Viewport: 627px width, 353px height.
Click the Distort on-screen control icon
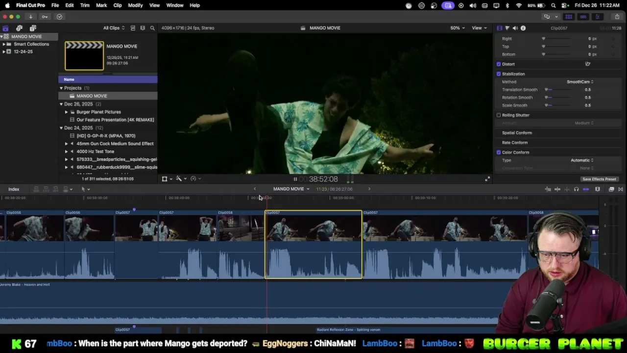588,64
